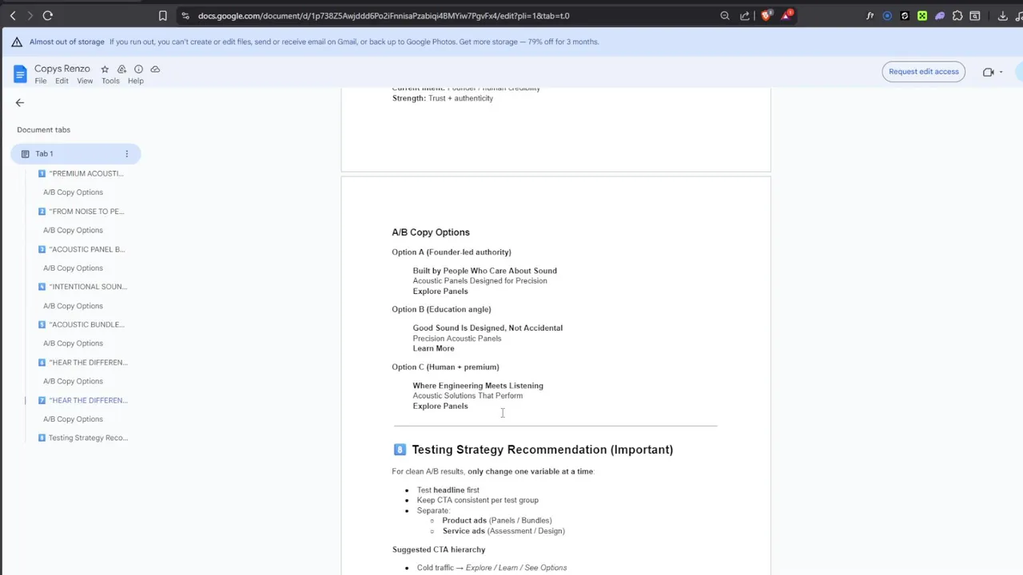
Task: Open the tab search window icon
Action: pos(975,15)
